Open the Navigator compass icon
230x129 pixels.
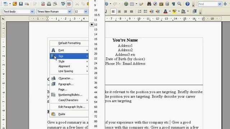click(155, 4)
